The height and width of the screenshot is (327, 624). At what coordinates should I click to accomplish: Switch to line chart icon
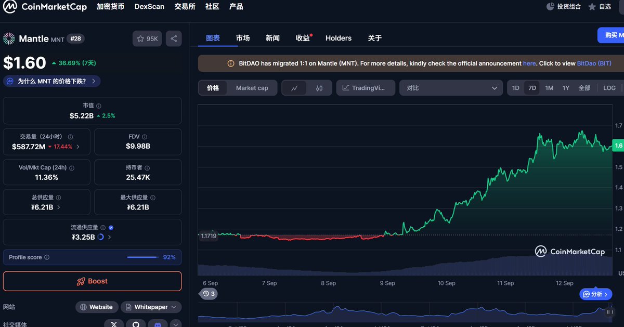pos(294,88)
